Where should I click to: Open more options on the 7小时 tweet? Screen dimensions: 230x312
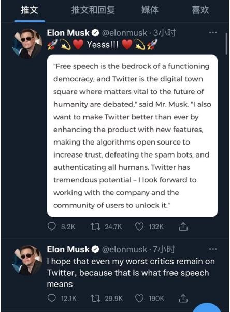click(213, 249)
